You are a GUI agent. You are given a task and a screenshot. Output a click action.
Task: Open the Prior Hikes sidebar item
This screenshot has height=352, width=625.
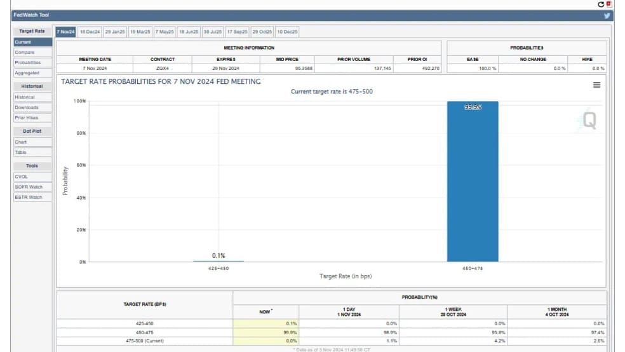(x=32, y=118)
